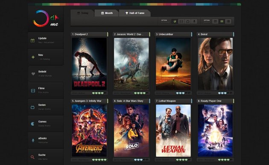Switch to the active grid view layout
The image size is (269, 165).
click(x=222, y=21)
